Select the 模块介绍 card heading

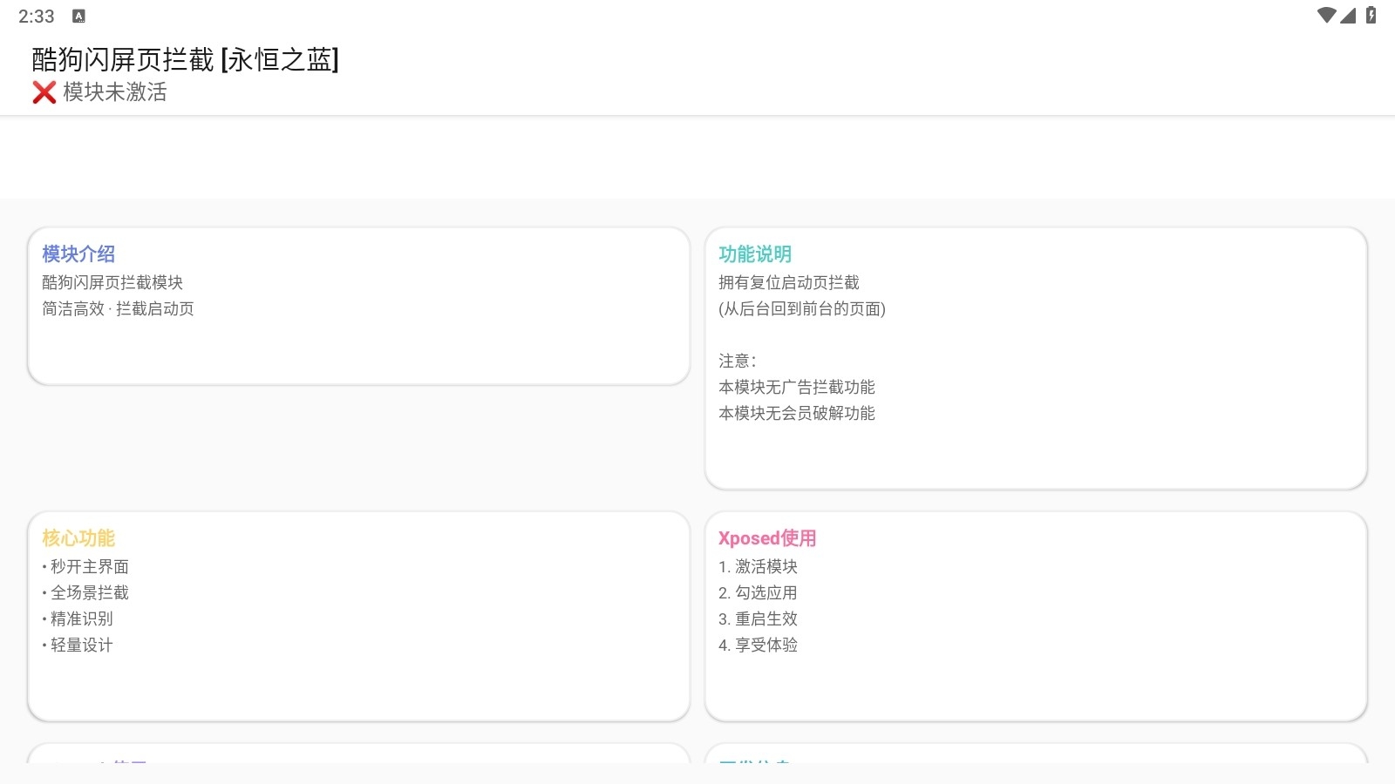coord(78,253)
